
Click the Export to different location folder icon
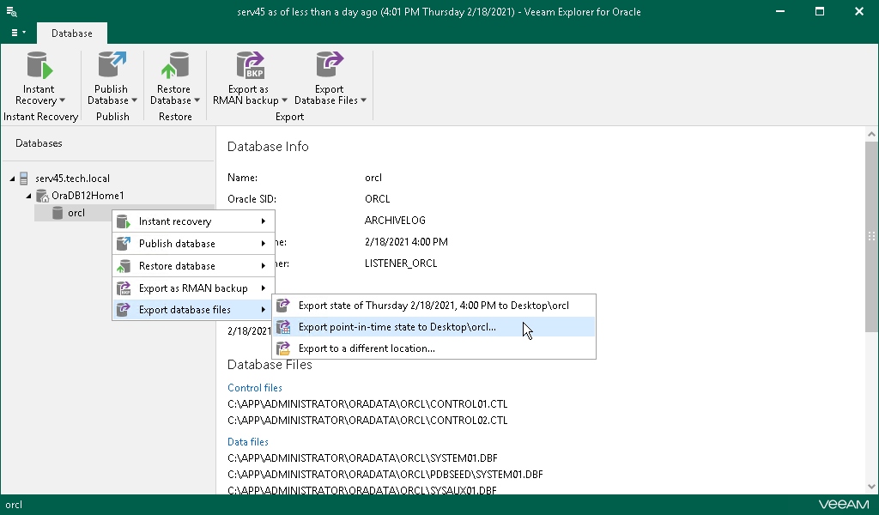pos(283,348)
